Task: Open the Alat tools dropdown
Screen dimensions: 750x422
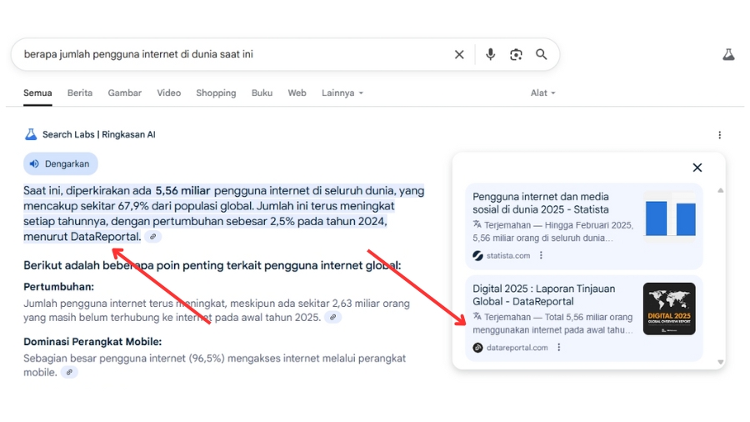Action: (x=542, y=93)
